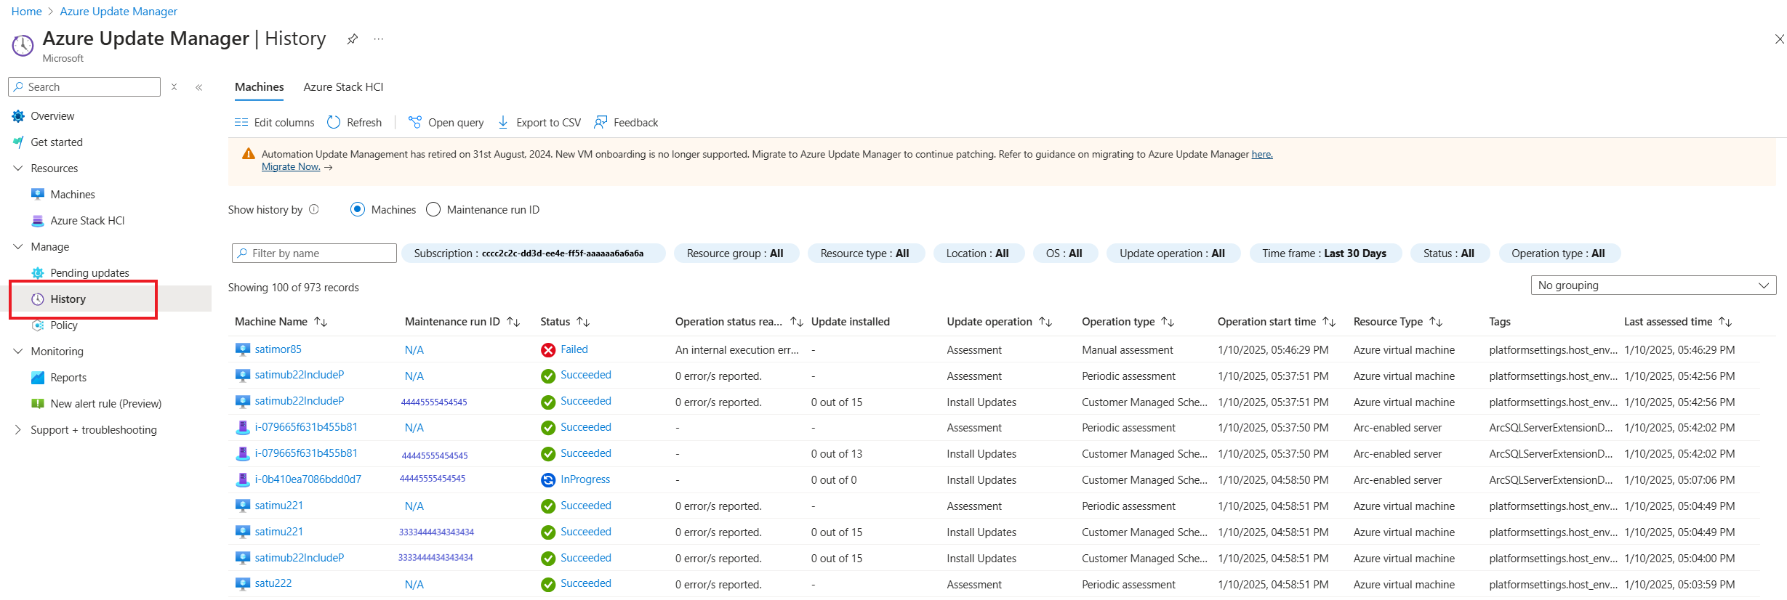This screenshot has width=1787, height=600.
Task: Collapse the sidebar with double chevron
Action: tap(198, 87)
